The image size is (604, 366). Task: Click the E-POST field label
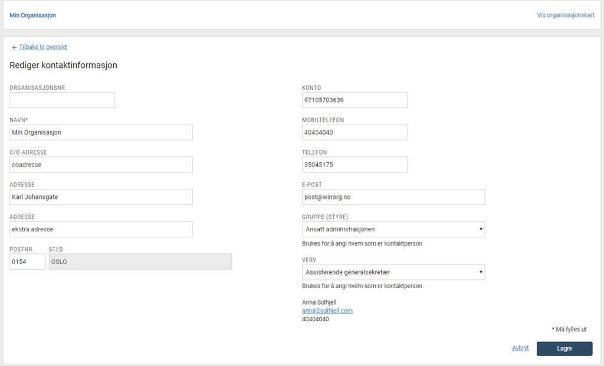coord(311,185)
